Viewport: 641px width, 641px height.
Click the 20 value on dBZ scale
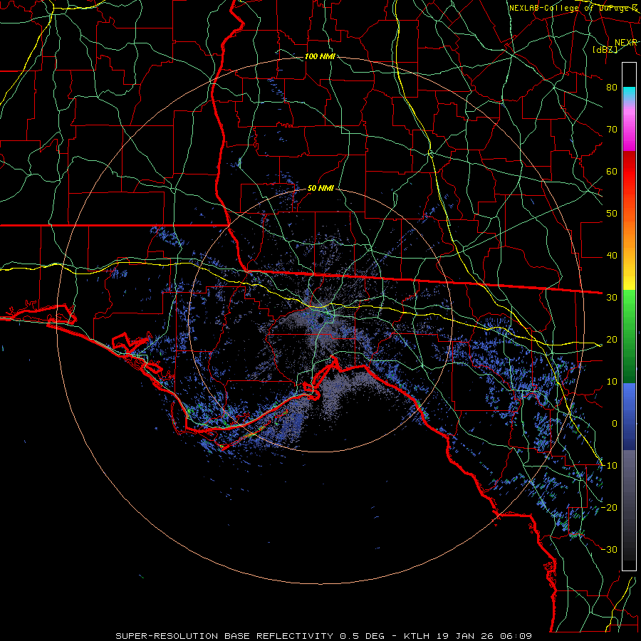[x=612, y=340]
